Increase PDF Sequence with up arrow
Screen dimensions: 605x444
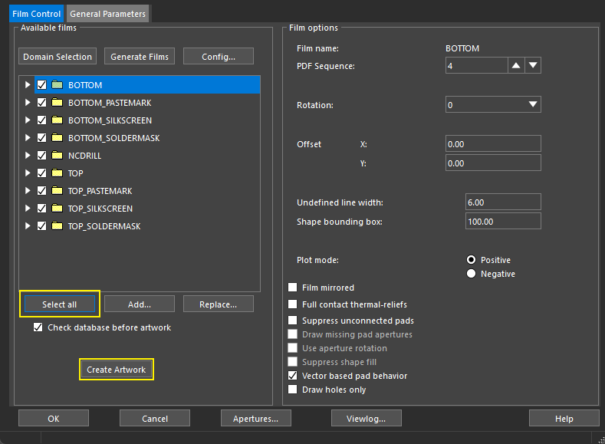516,67
